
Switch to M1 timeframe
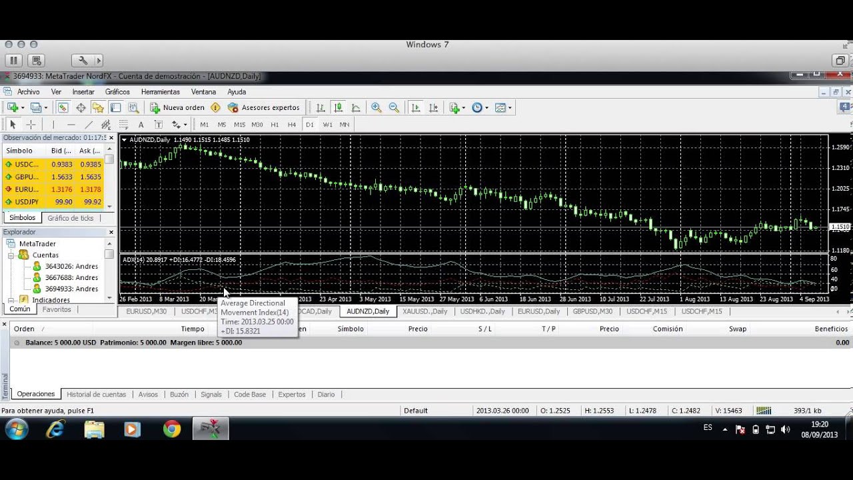coord(205,125)
